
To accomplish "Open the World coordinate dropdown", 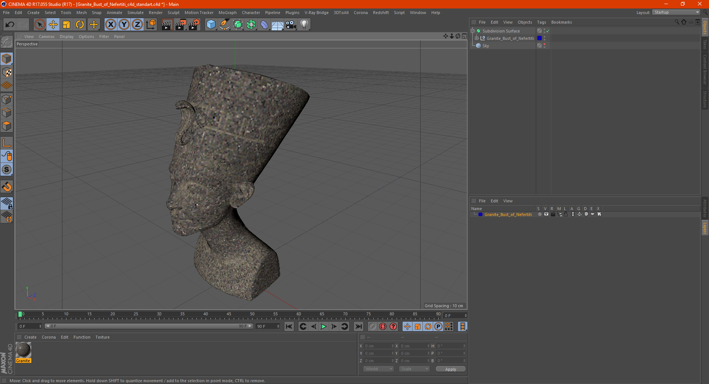I will point(379,369).
